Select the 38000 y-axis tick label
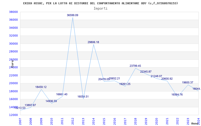 (x=13, y=12)
